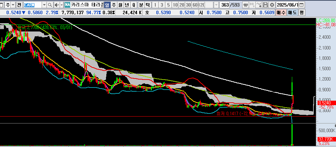Click the small grid icon on chart
Image resolution: width=336 pixels, height=147 pixels.
tap(2, 27)
